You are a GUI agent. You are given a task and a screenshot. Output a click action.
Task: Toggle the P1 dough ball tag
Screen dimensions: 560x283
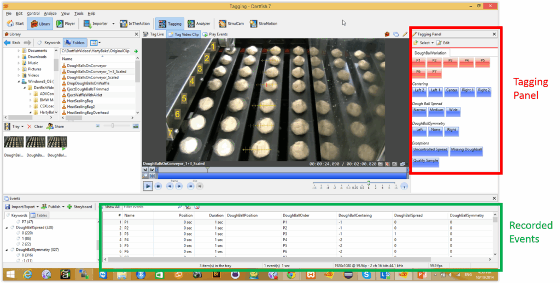point(418,62)
